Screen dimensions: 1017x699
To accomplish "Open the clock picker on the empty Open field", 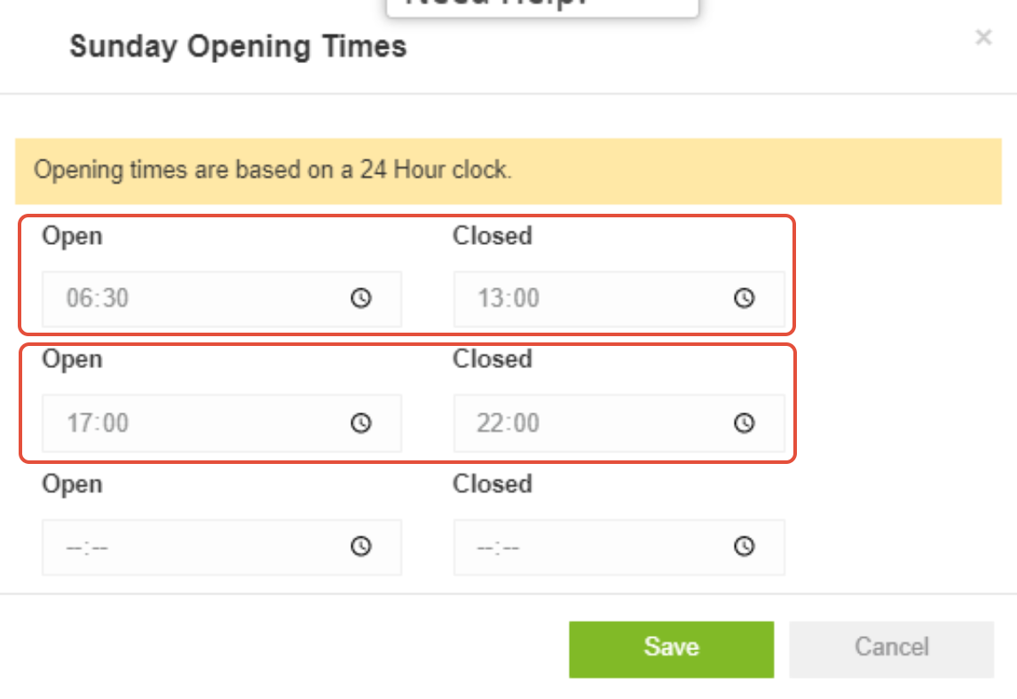I will pyautogui.click(x=360, y=547).
